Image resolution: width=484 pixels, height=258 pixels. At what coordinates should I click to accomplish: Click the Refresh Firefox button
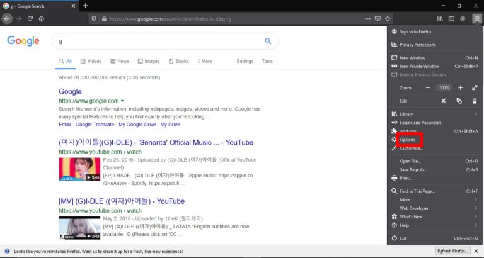(x=453, y=251)
